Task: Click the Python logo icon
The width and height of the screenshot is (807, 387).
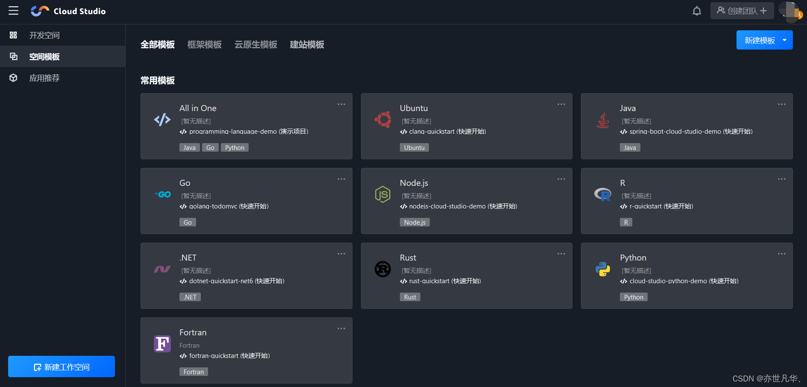Action: point(603,269)
